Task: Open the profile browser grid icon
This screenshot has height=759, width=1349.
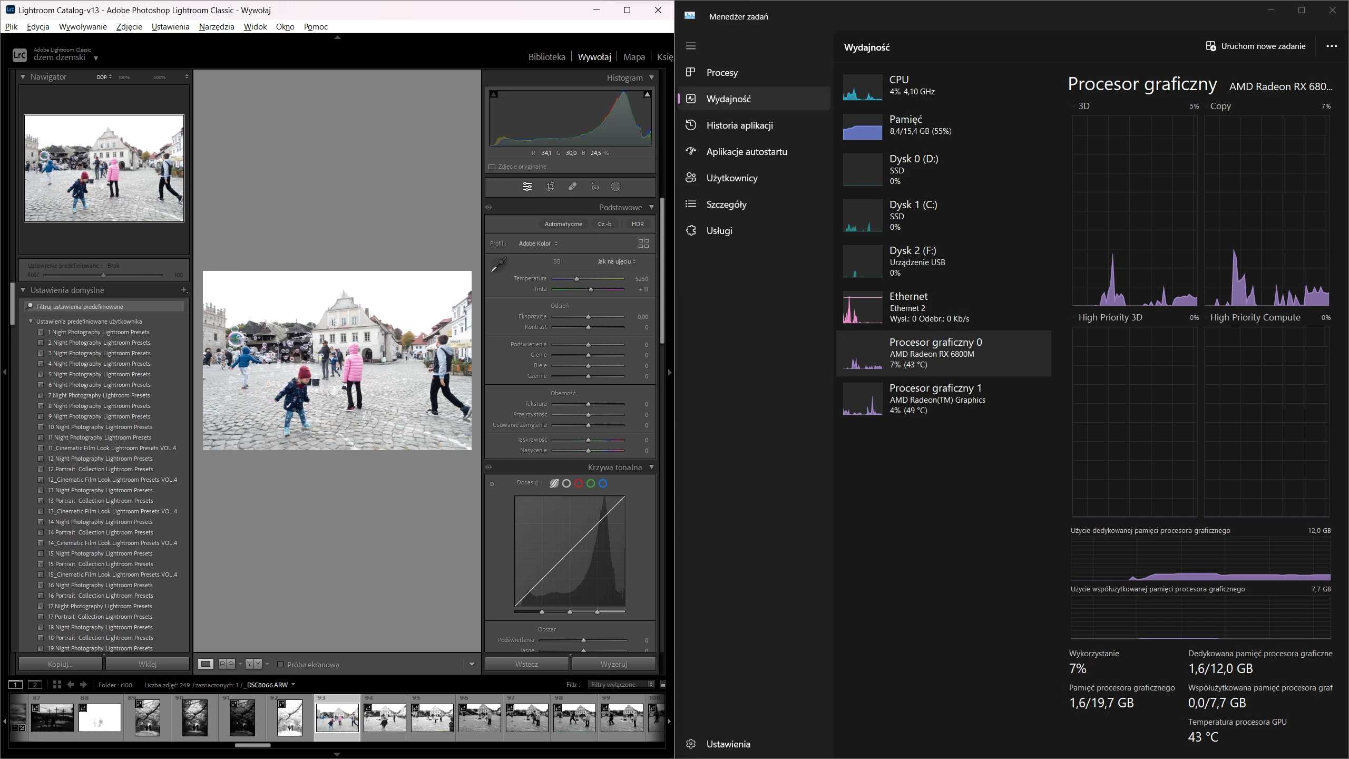Action: click(x=643, y=244)
